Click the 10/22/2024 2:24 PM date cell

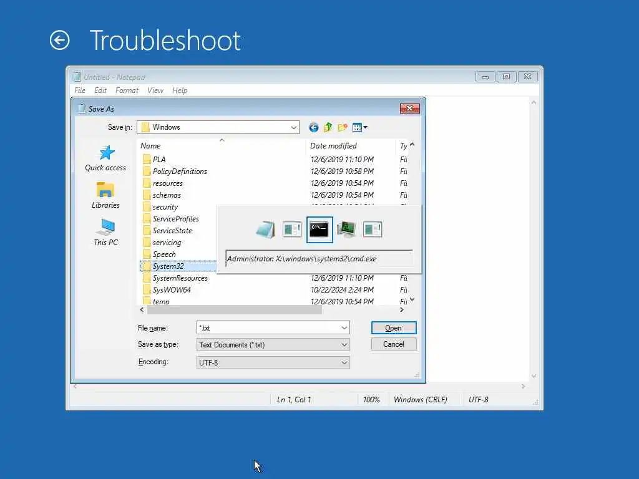342,290
